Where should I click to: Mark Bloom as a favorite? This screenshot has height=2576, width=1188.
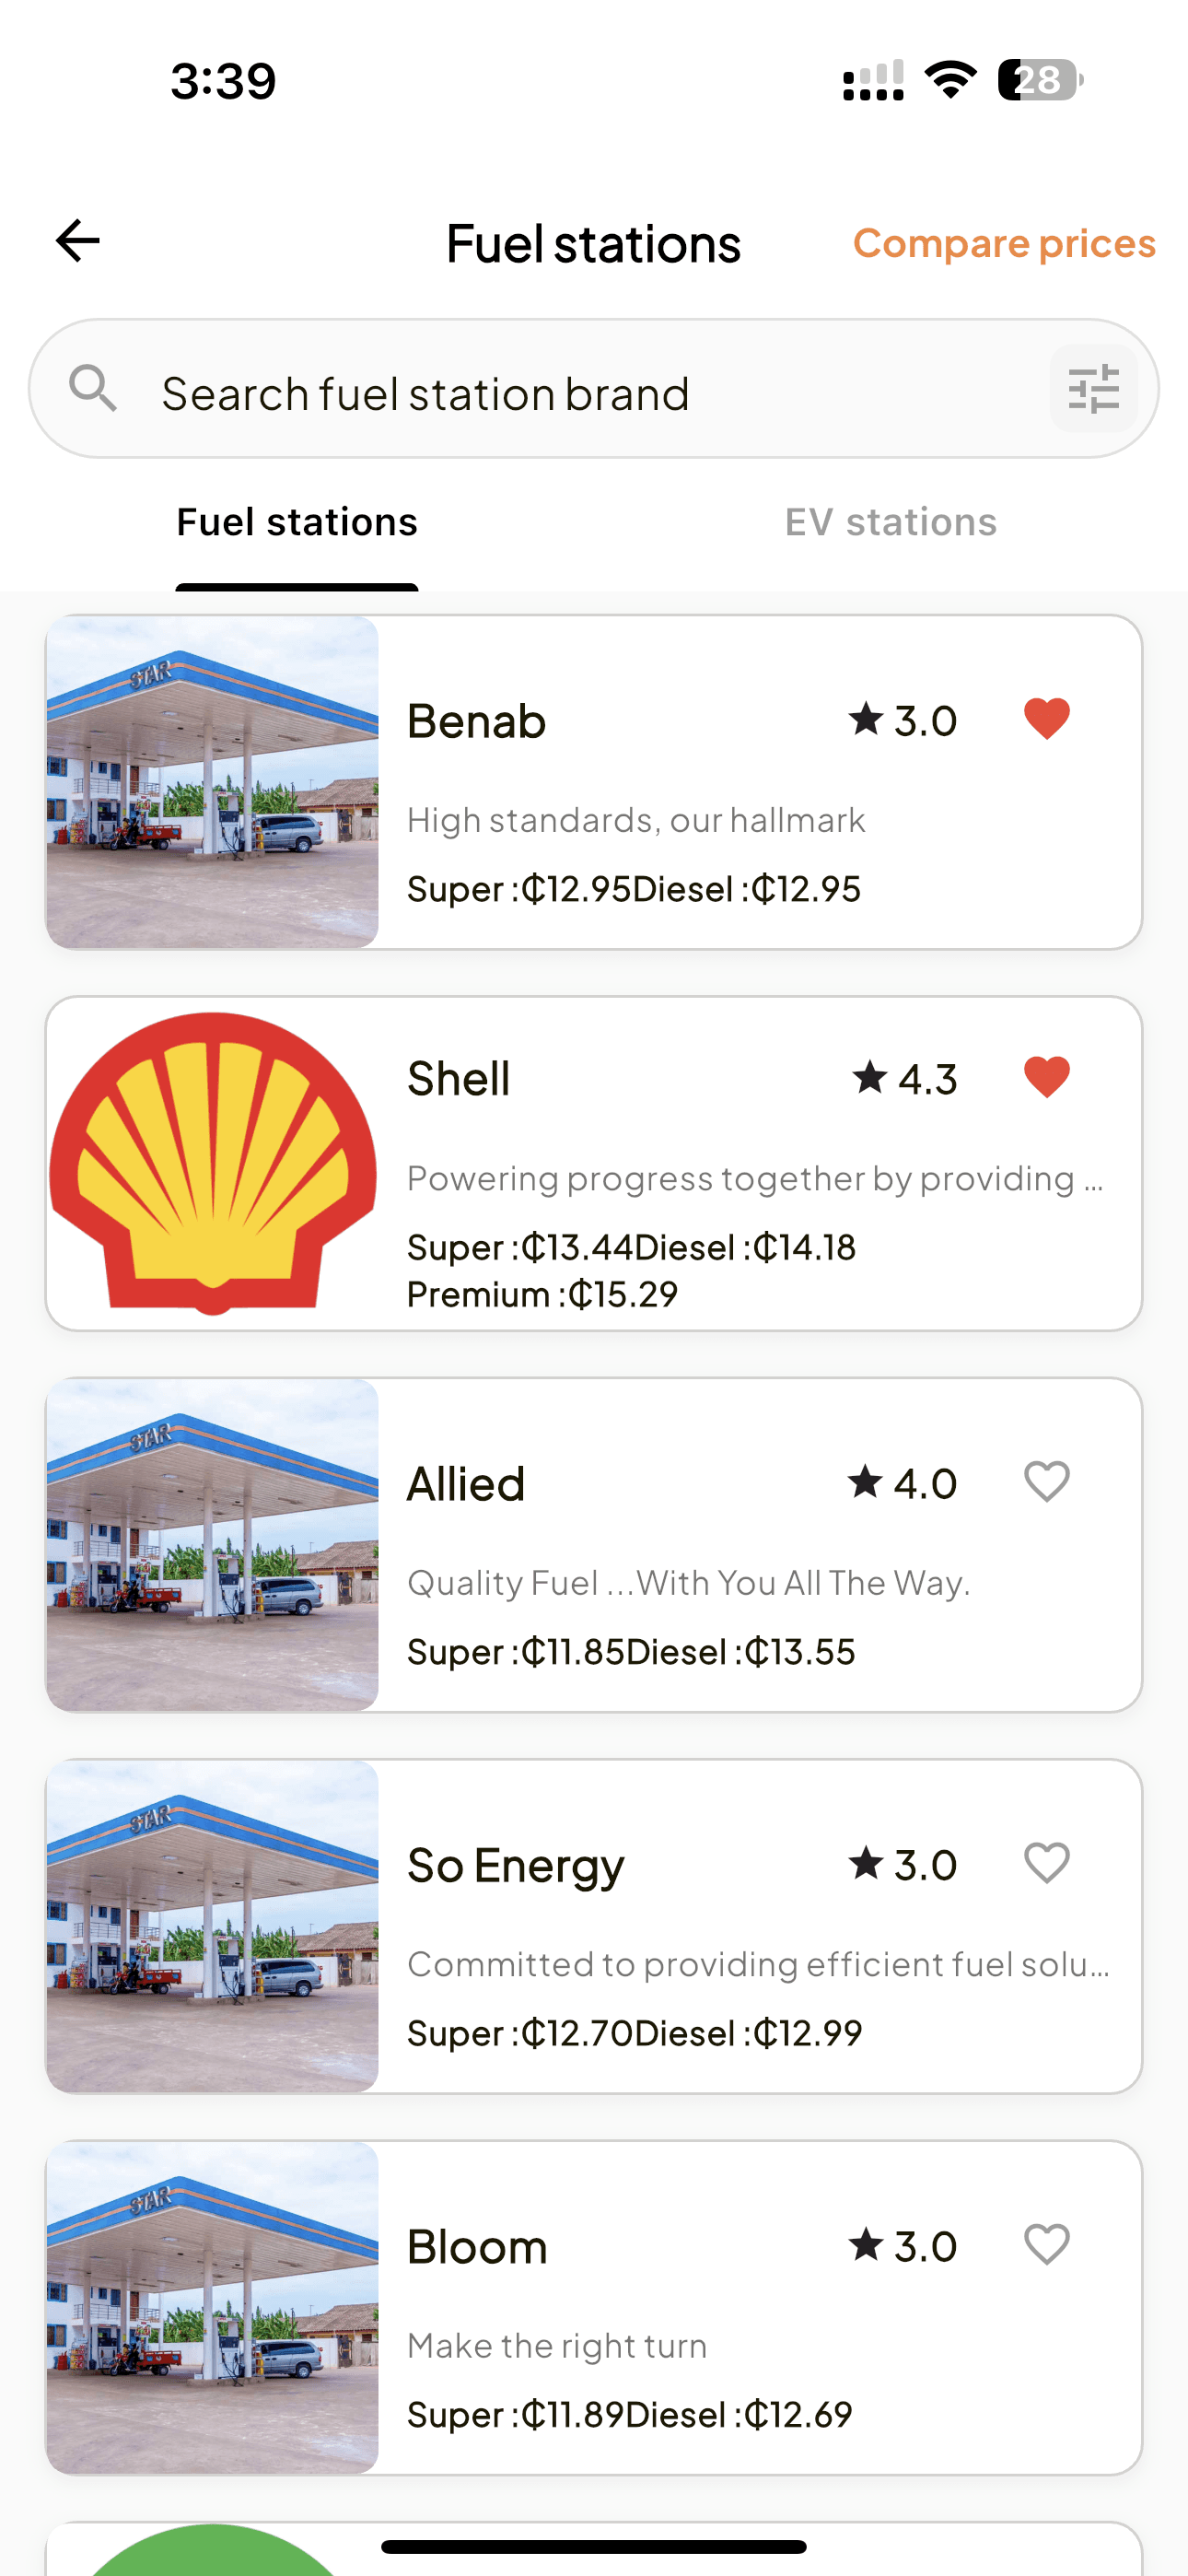[1046, 2245]
